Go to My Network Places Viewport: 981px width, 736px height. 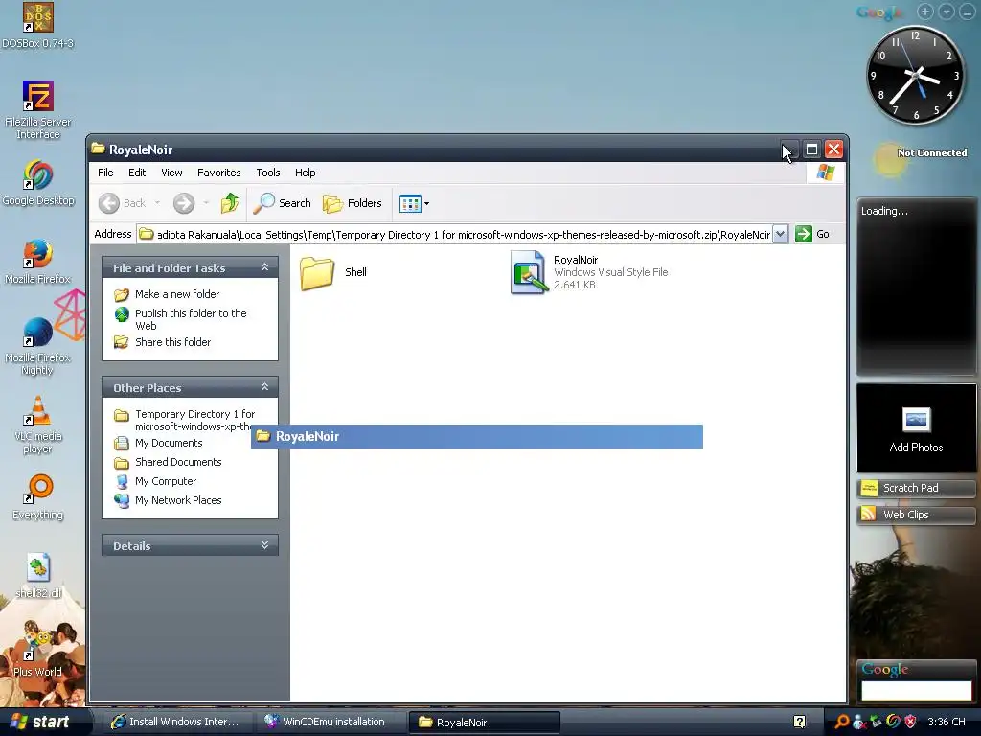click(168, 500)
